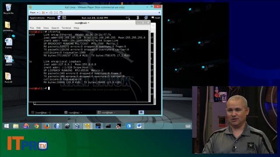Viewport: 280px width, 157px height.
Task: Select the Form 20 folder on the desktop
Action: pyautogui.click(x=8, y=78)
